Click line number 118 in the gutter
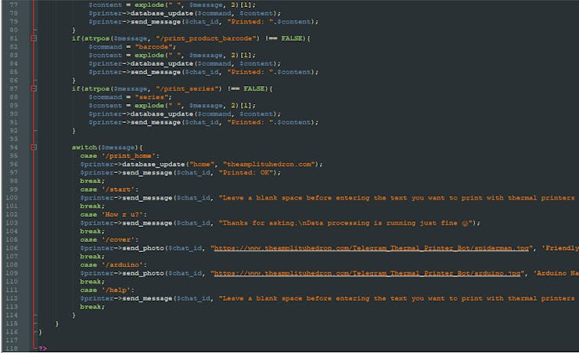 pos(12,348)
